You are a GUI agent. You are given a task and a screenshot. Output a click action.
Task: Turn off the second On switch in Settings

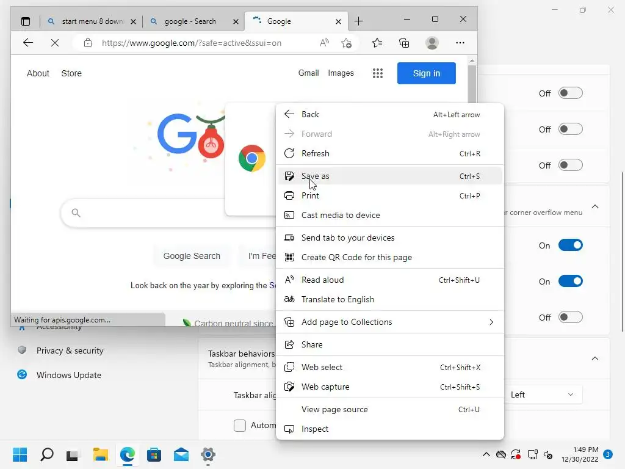pos(571,281)
